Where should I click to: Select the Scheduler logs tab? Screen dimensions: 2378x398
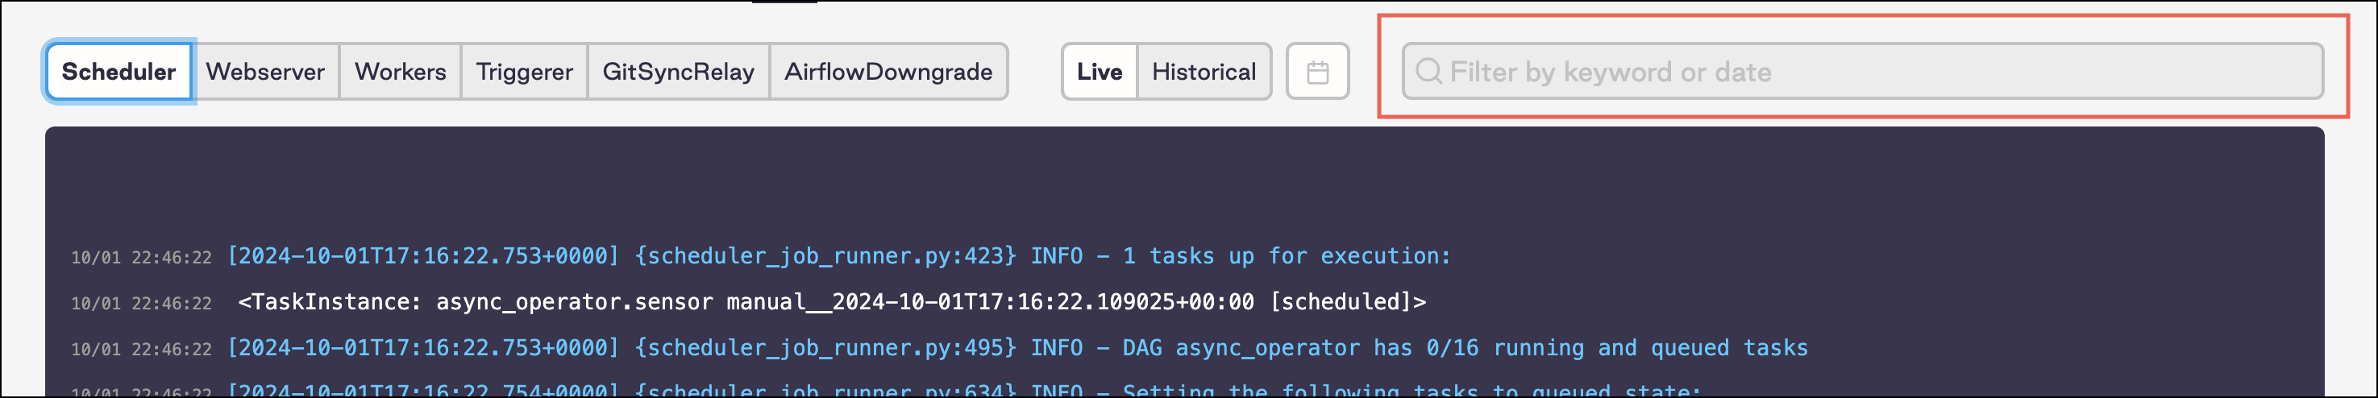pos(118,72)
